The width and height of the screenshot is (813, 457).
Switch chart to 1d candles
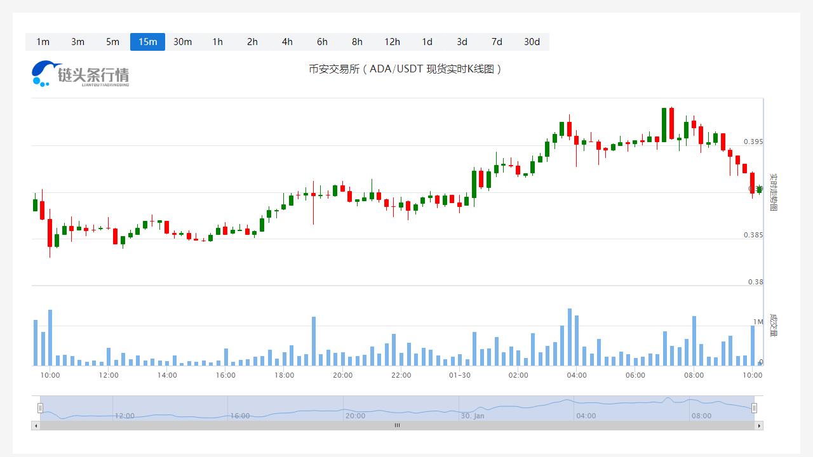tap(427, 42)
